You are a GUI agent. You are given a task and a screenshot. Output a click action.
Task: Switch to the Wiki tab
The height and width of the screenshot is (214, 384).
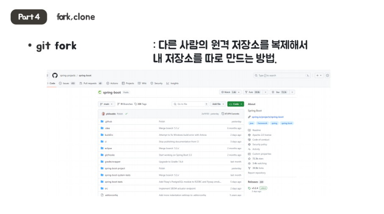pyautogui.click(x=142, y=83)
